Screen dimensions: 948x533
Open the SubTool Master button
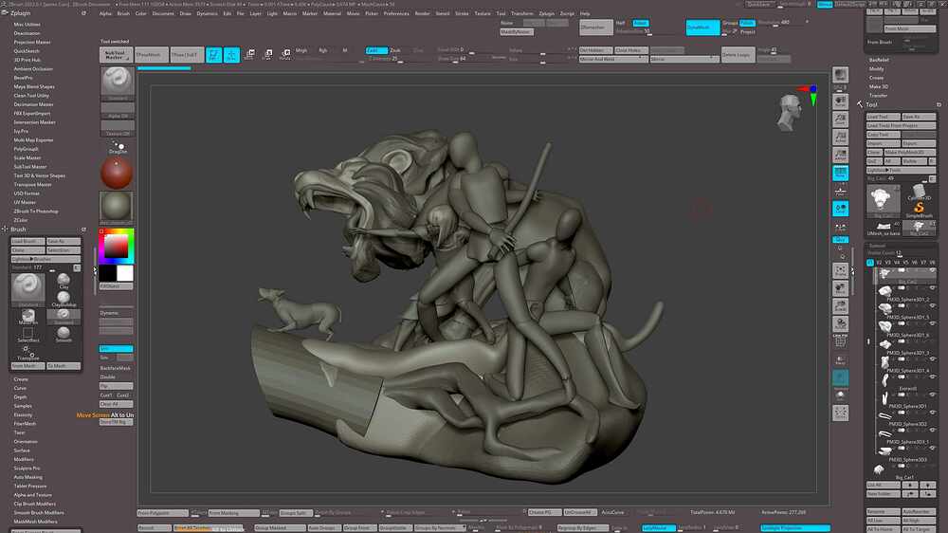pos(116,54)
